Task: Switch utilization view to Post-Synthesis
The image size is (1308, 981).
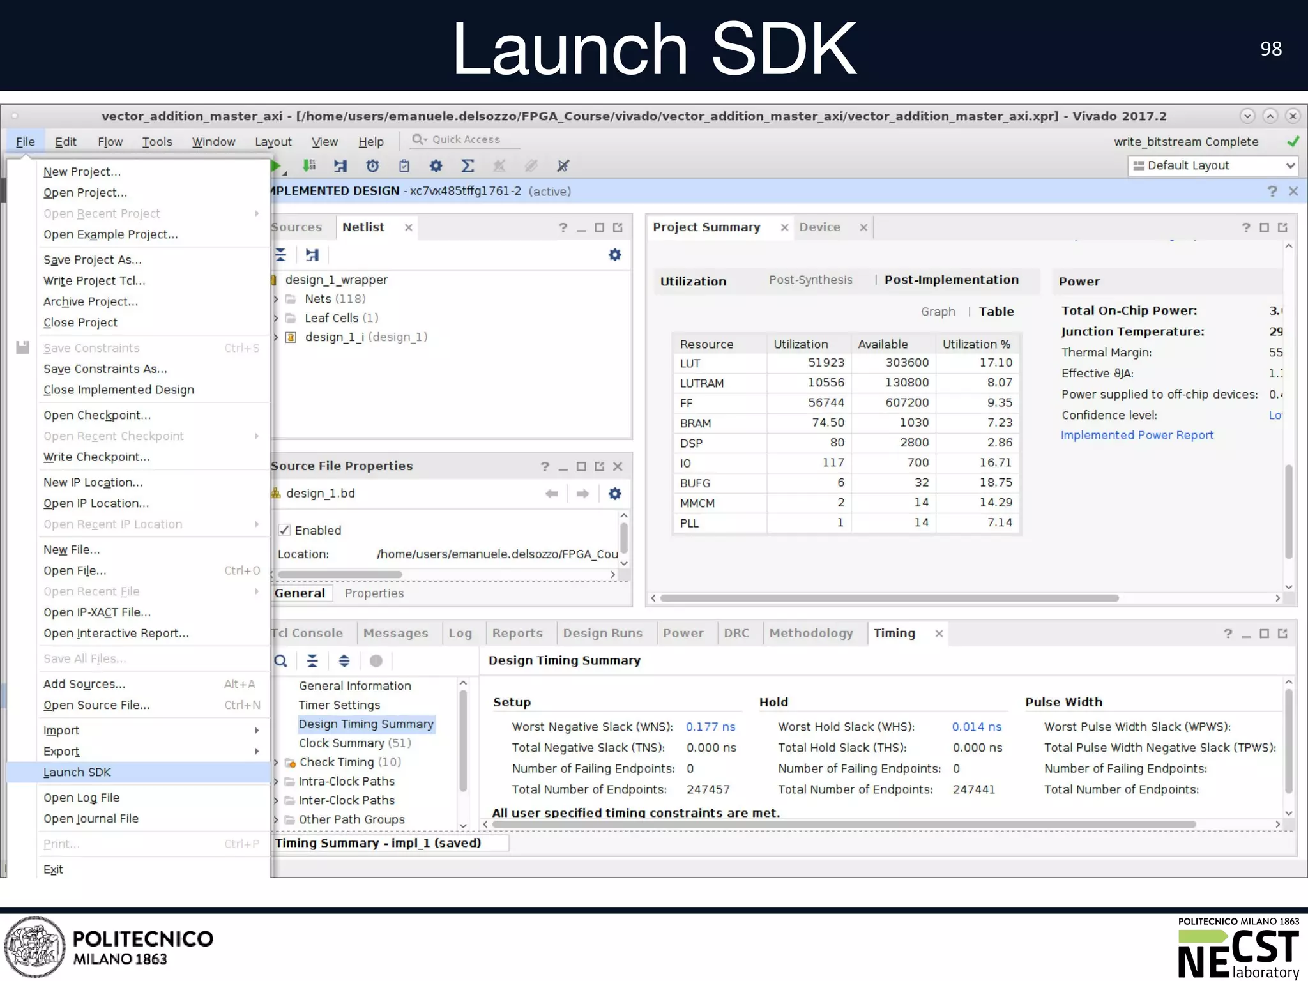Action: coord(810,280)
